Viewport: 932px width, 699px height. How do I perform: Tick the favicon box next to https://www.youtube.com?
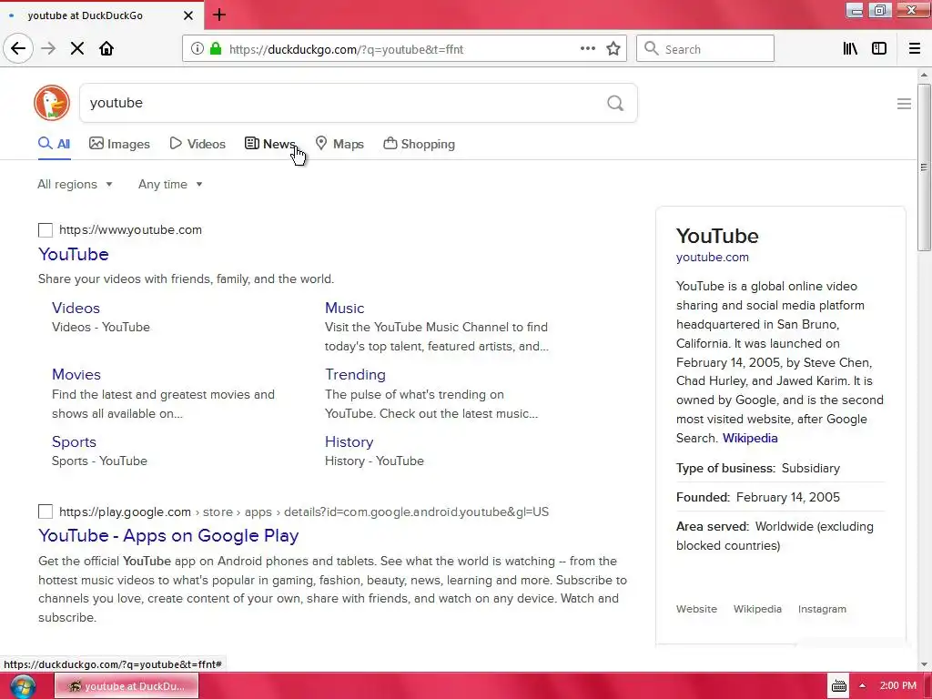46,230
